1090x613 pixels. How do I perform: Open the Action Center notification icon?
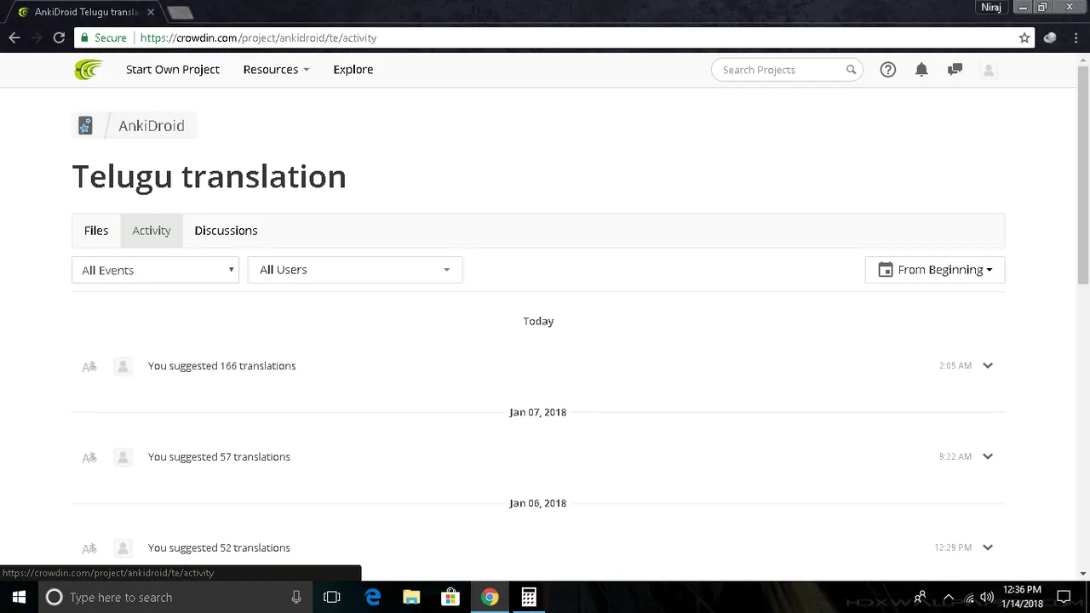[x=1064, y=597]
